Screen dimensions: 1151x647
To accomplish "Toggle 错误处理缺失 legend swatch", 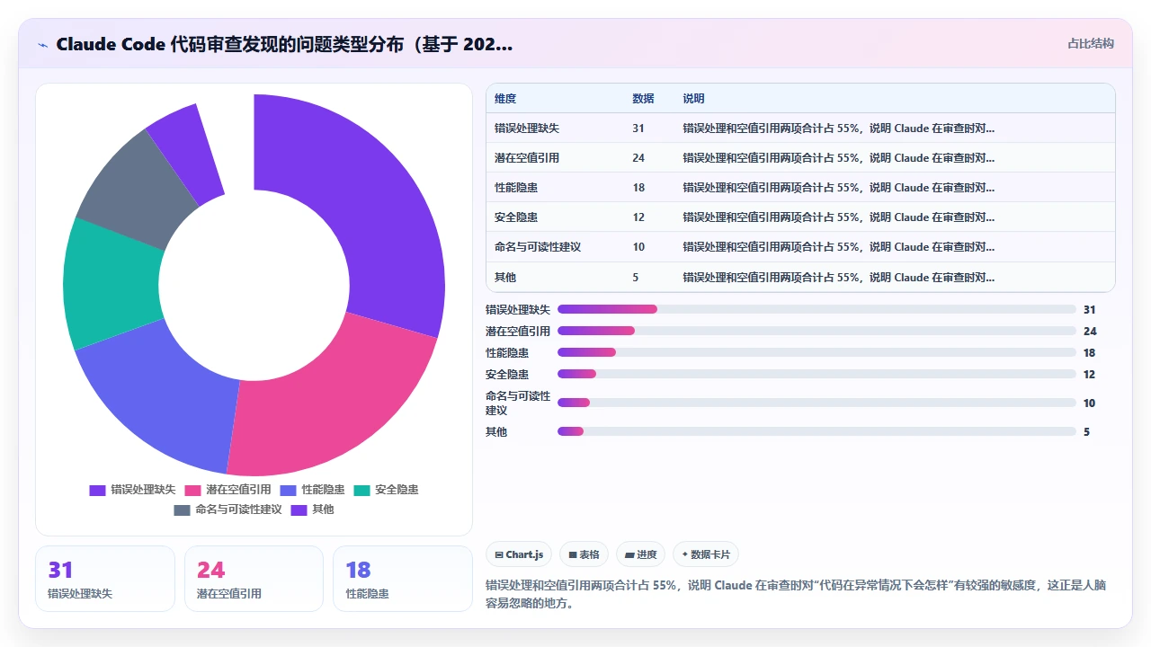I will tap(97, 490).
